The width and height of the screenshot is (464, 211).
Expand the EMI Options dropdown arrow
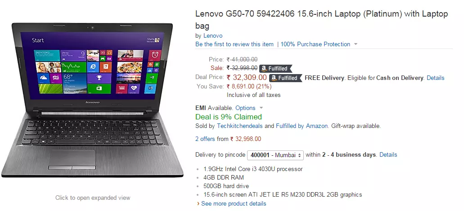tap(261, 108)
